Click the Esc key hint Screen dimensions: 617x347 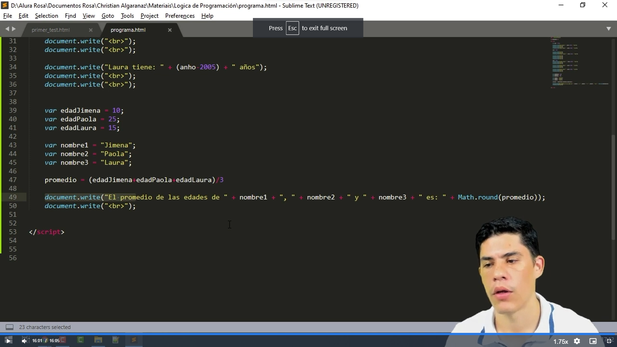pyautogui.click(x=292, y=28)
